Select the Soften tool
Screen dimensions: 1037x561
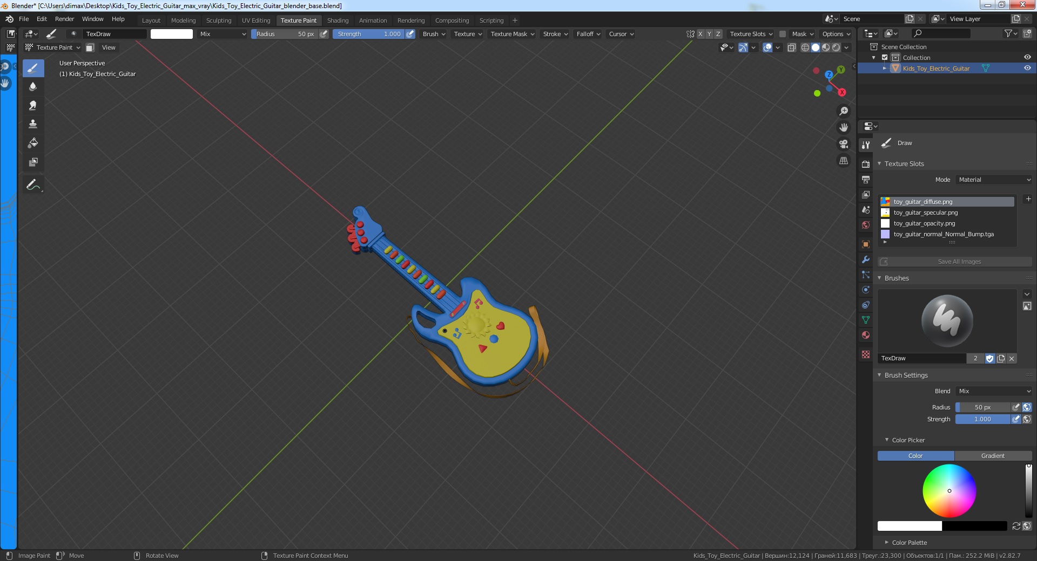[x=33, y=87]
